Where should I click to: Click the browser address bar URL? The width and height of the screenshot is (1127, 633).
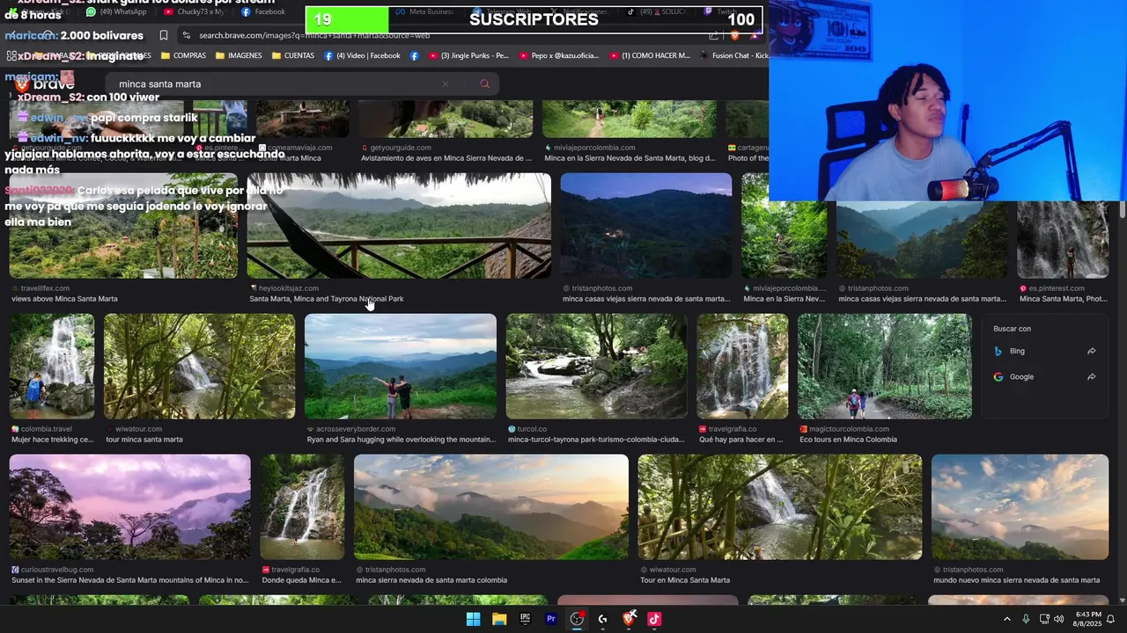[314, 35]
